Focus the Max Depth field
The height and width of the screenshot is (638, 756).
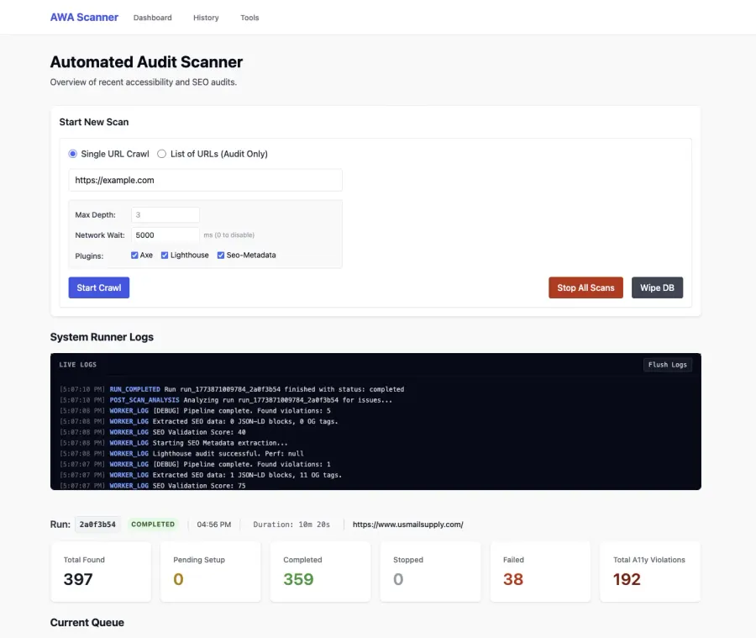click(165, 215)
